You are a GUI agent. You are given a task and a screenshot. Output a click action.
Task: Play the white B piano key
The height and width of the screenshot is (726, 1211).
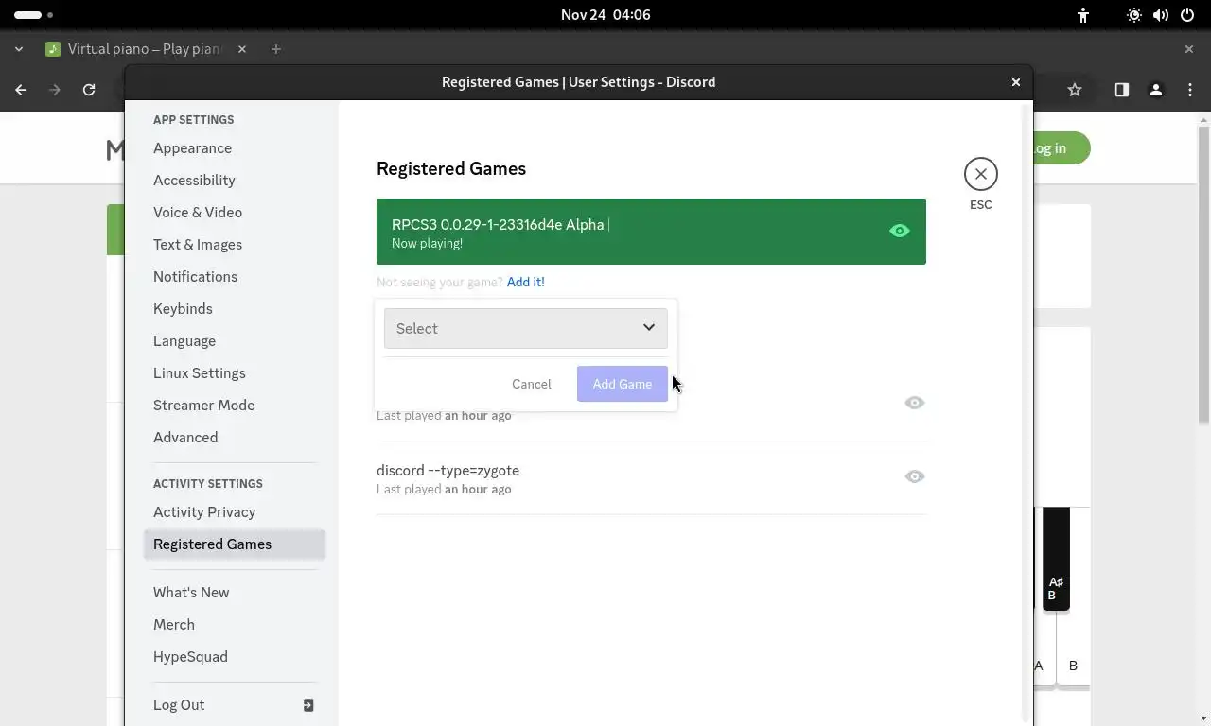pyautogui.click(x=1073, y=665)
